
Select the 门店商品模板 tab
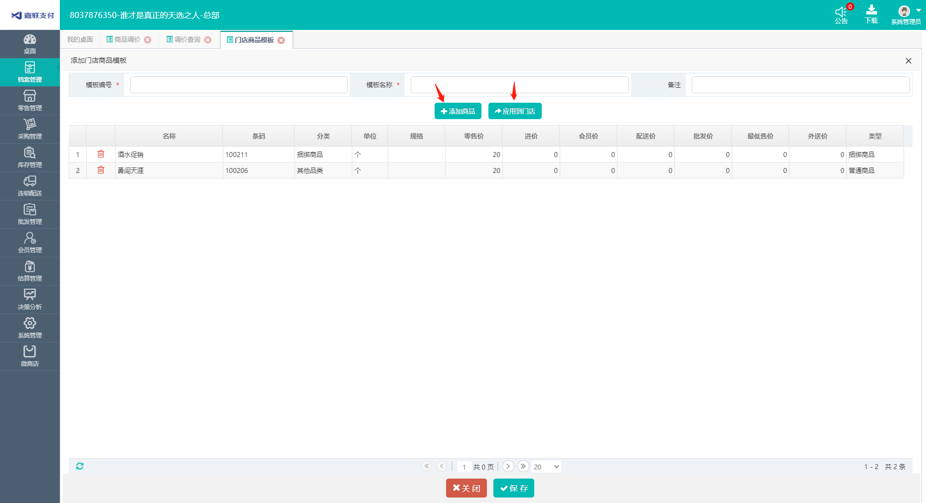point(250,40)
